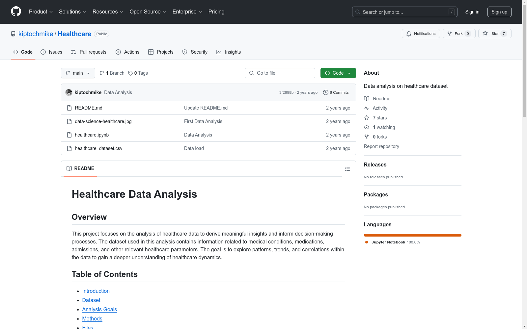
Task: Click the star icon beside 7 stars
Action: coord(367,118)
